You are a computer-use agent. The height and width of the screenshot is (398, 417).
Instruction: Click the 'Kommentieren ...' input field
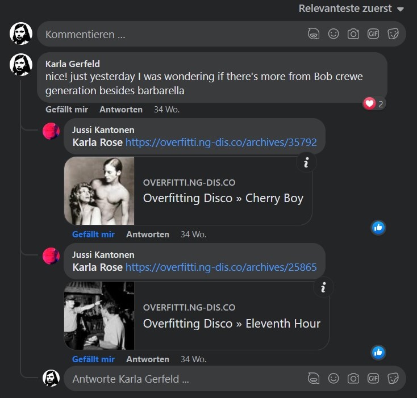point(170,34)
